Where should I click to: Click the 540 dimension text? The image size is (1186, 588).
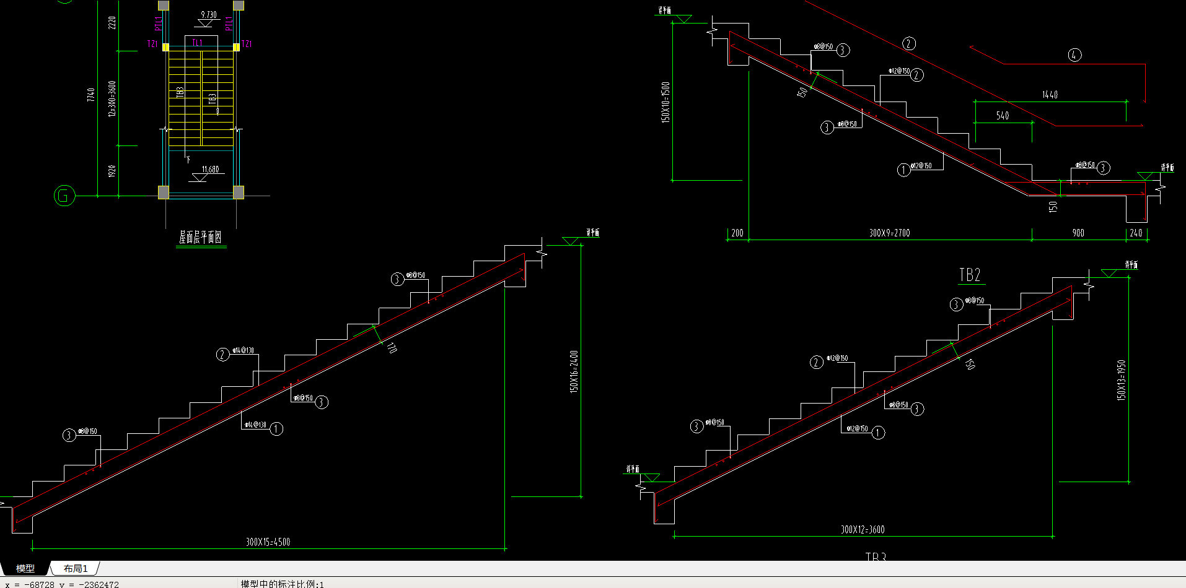coord(1003,115)
